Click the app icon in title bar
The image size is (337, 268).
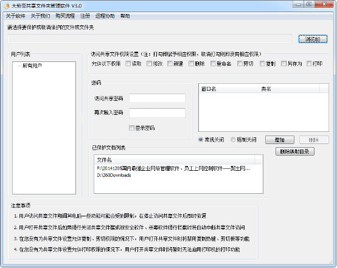[7, 6]
